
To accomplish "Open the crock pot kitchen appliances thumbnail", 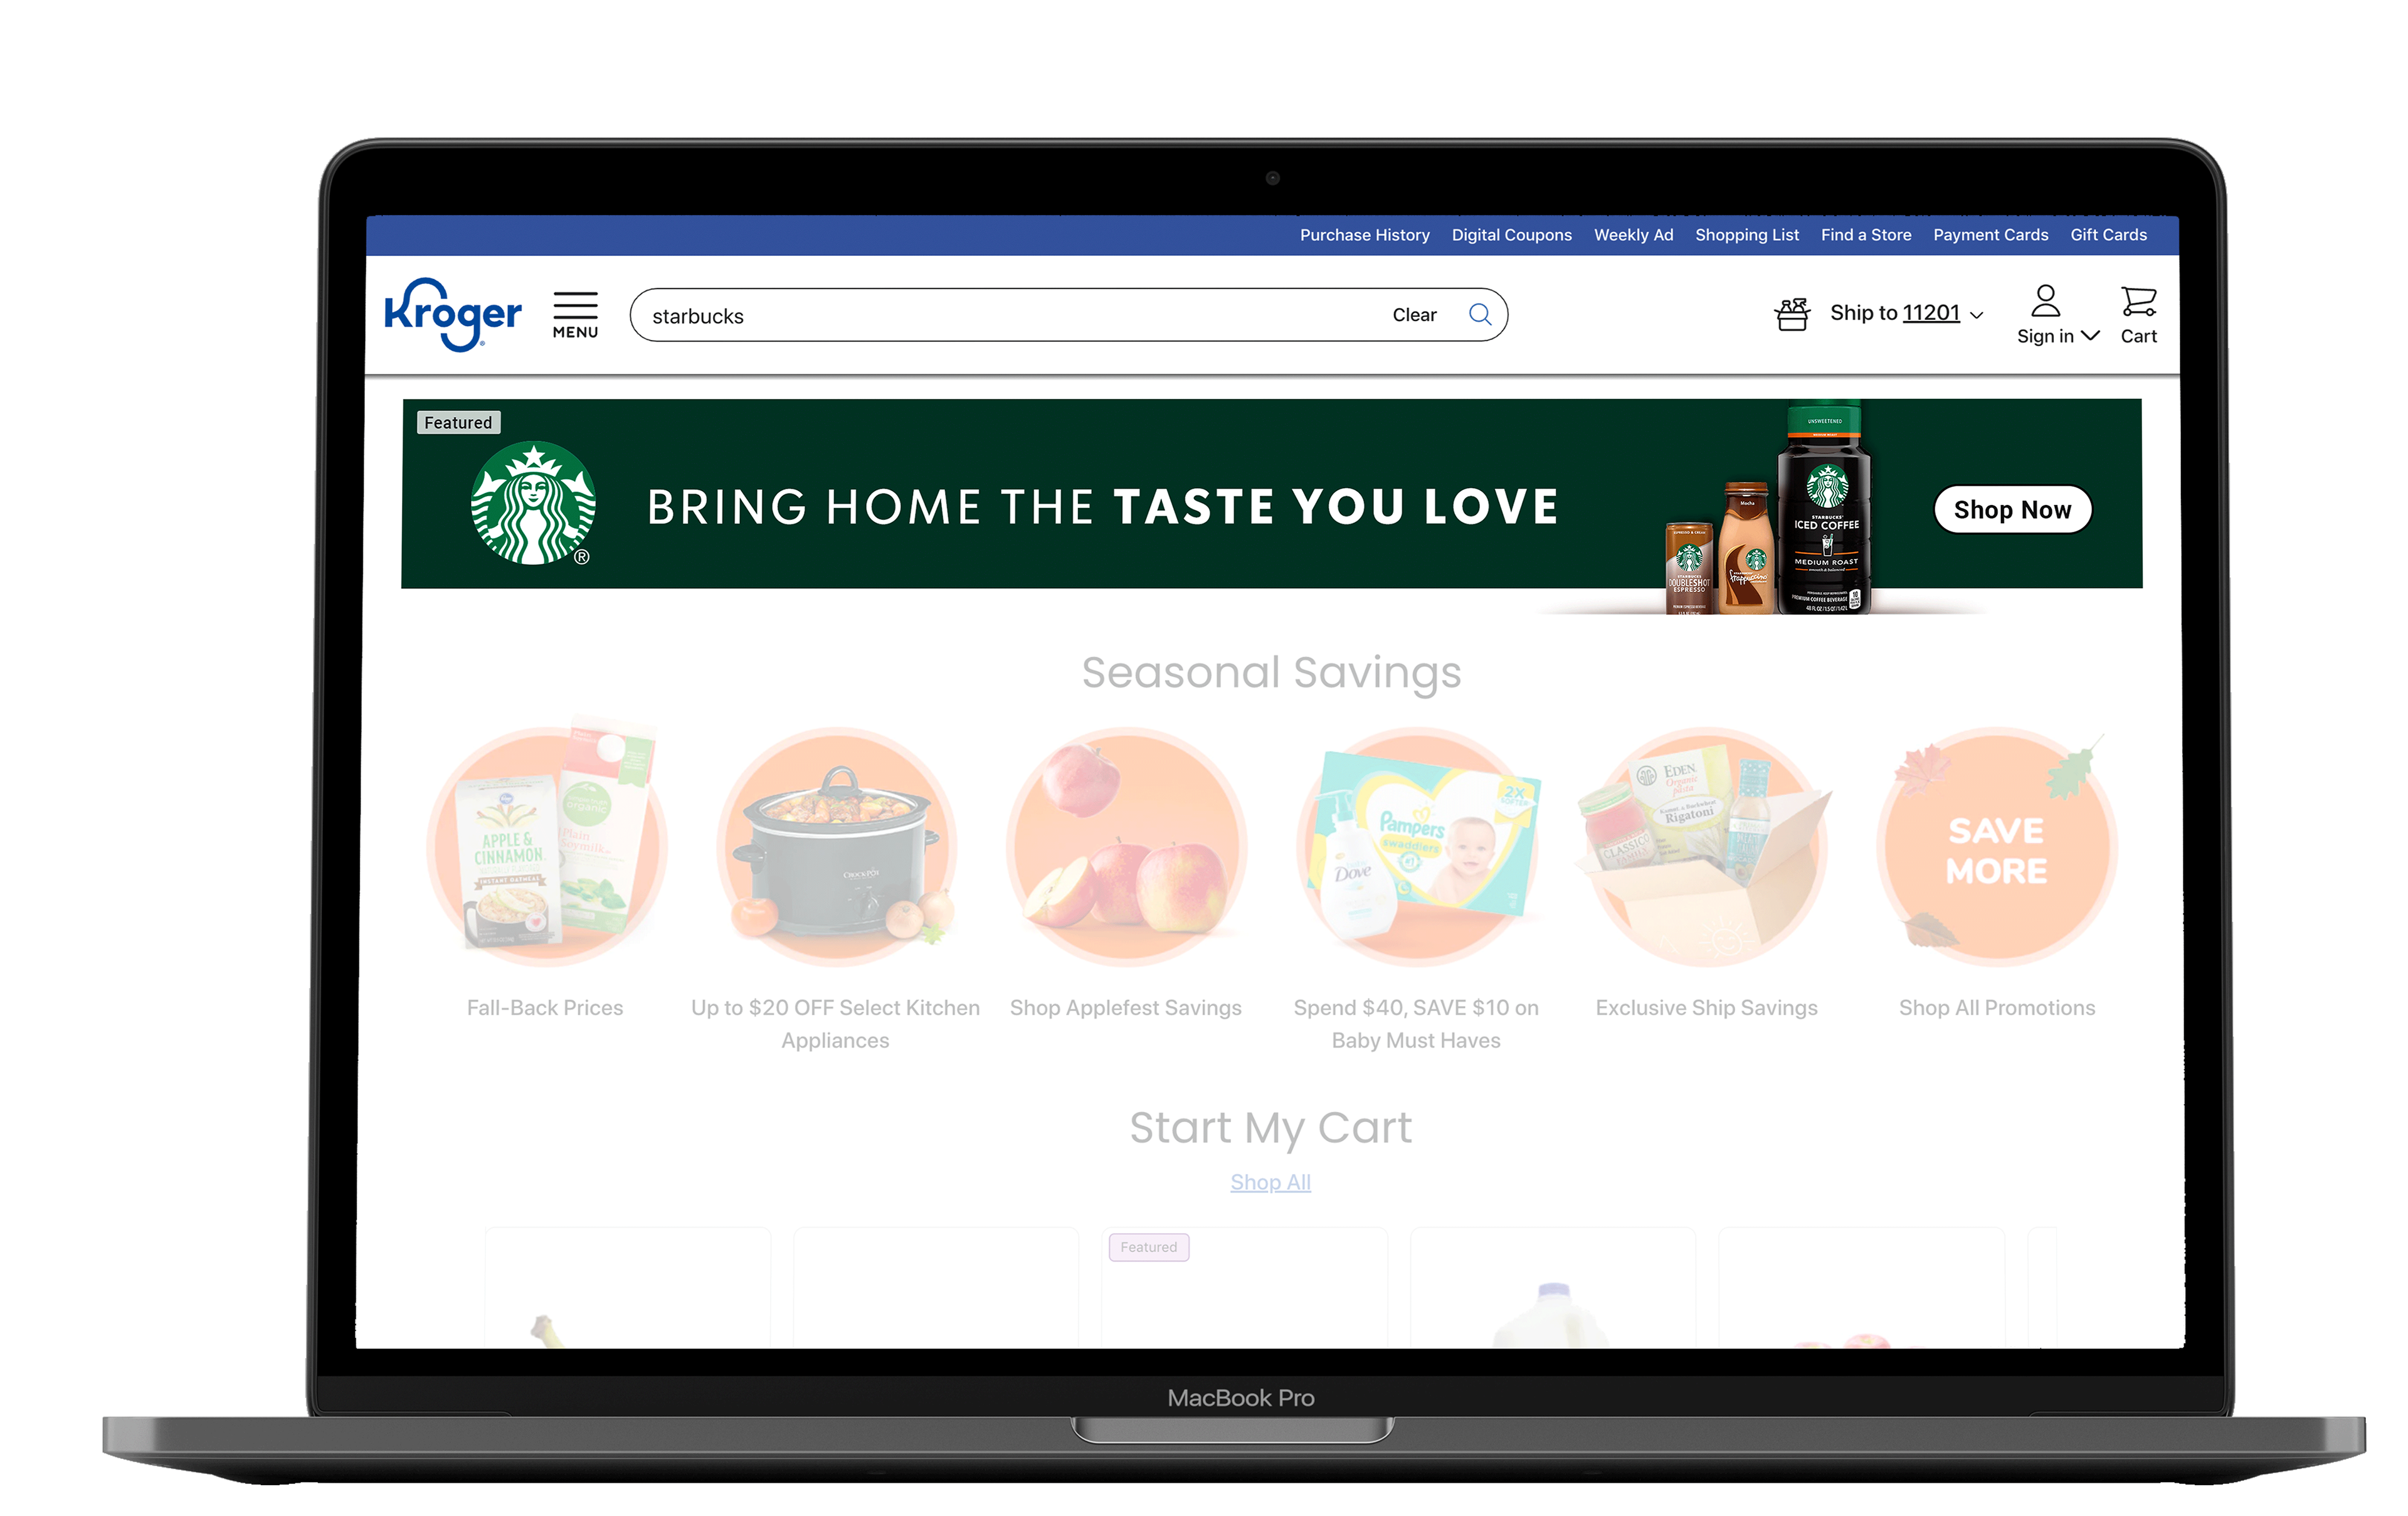I will [836, 846].
